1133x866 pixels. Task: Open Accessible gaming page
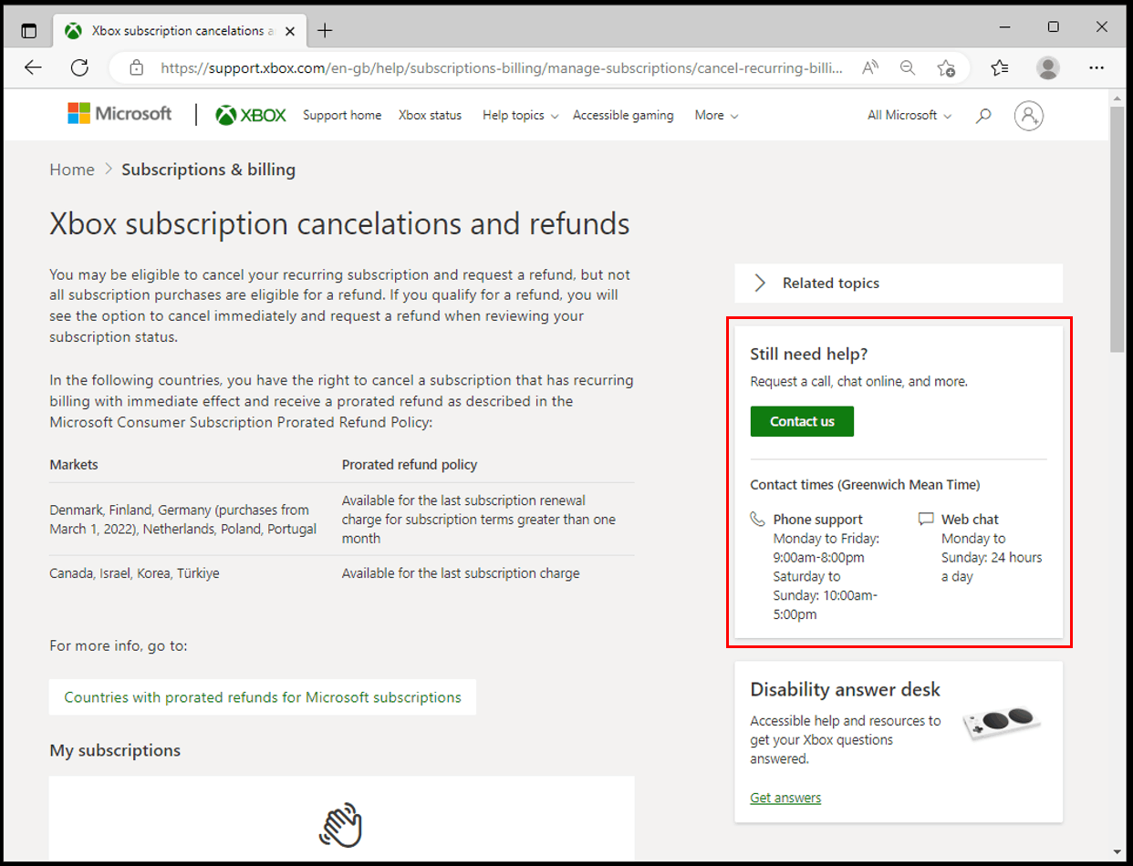click(x=623, y=115)
